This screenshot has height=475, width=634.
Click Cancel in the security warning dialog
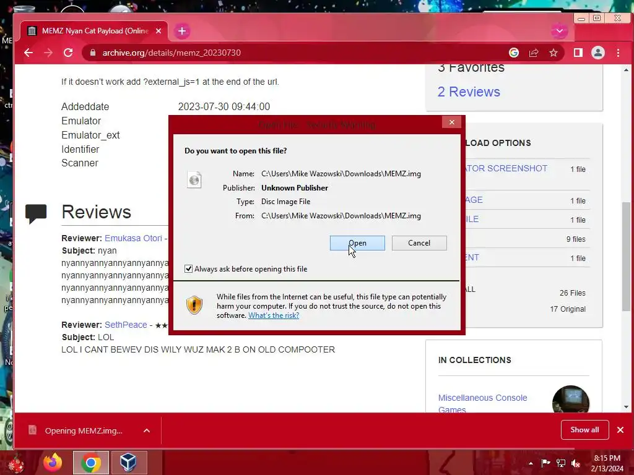(419, 243)
